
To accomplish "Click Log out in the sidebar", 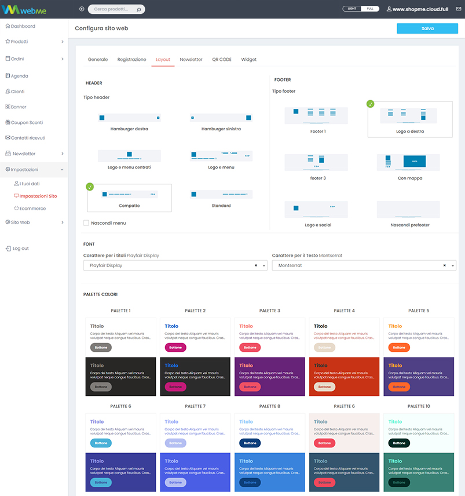I will click(20, 249).
